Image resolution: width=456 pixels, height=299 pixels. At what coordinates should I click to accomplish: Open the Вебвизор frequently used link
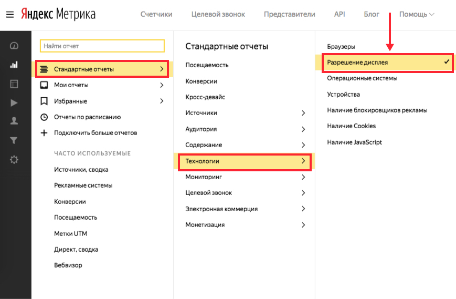coord(68,265)
